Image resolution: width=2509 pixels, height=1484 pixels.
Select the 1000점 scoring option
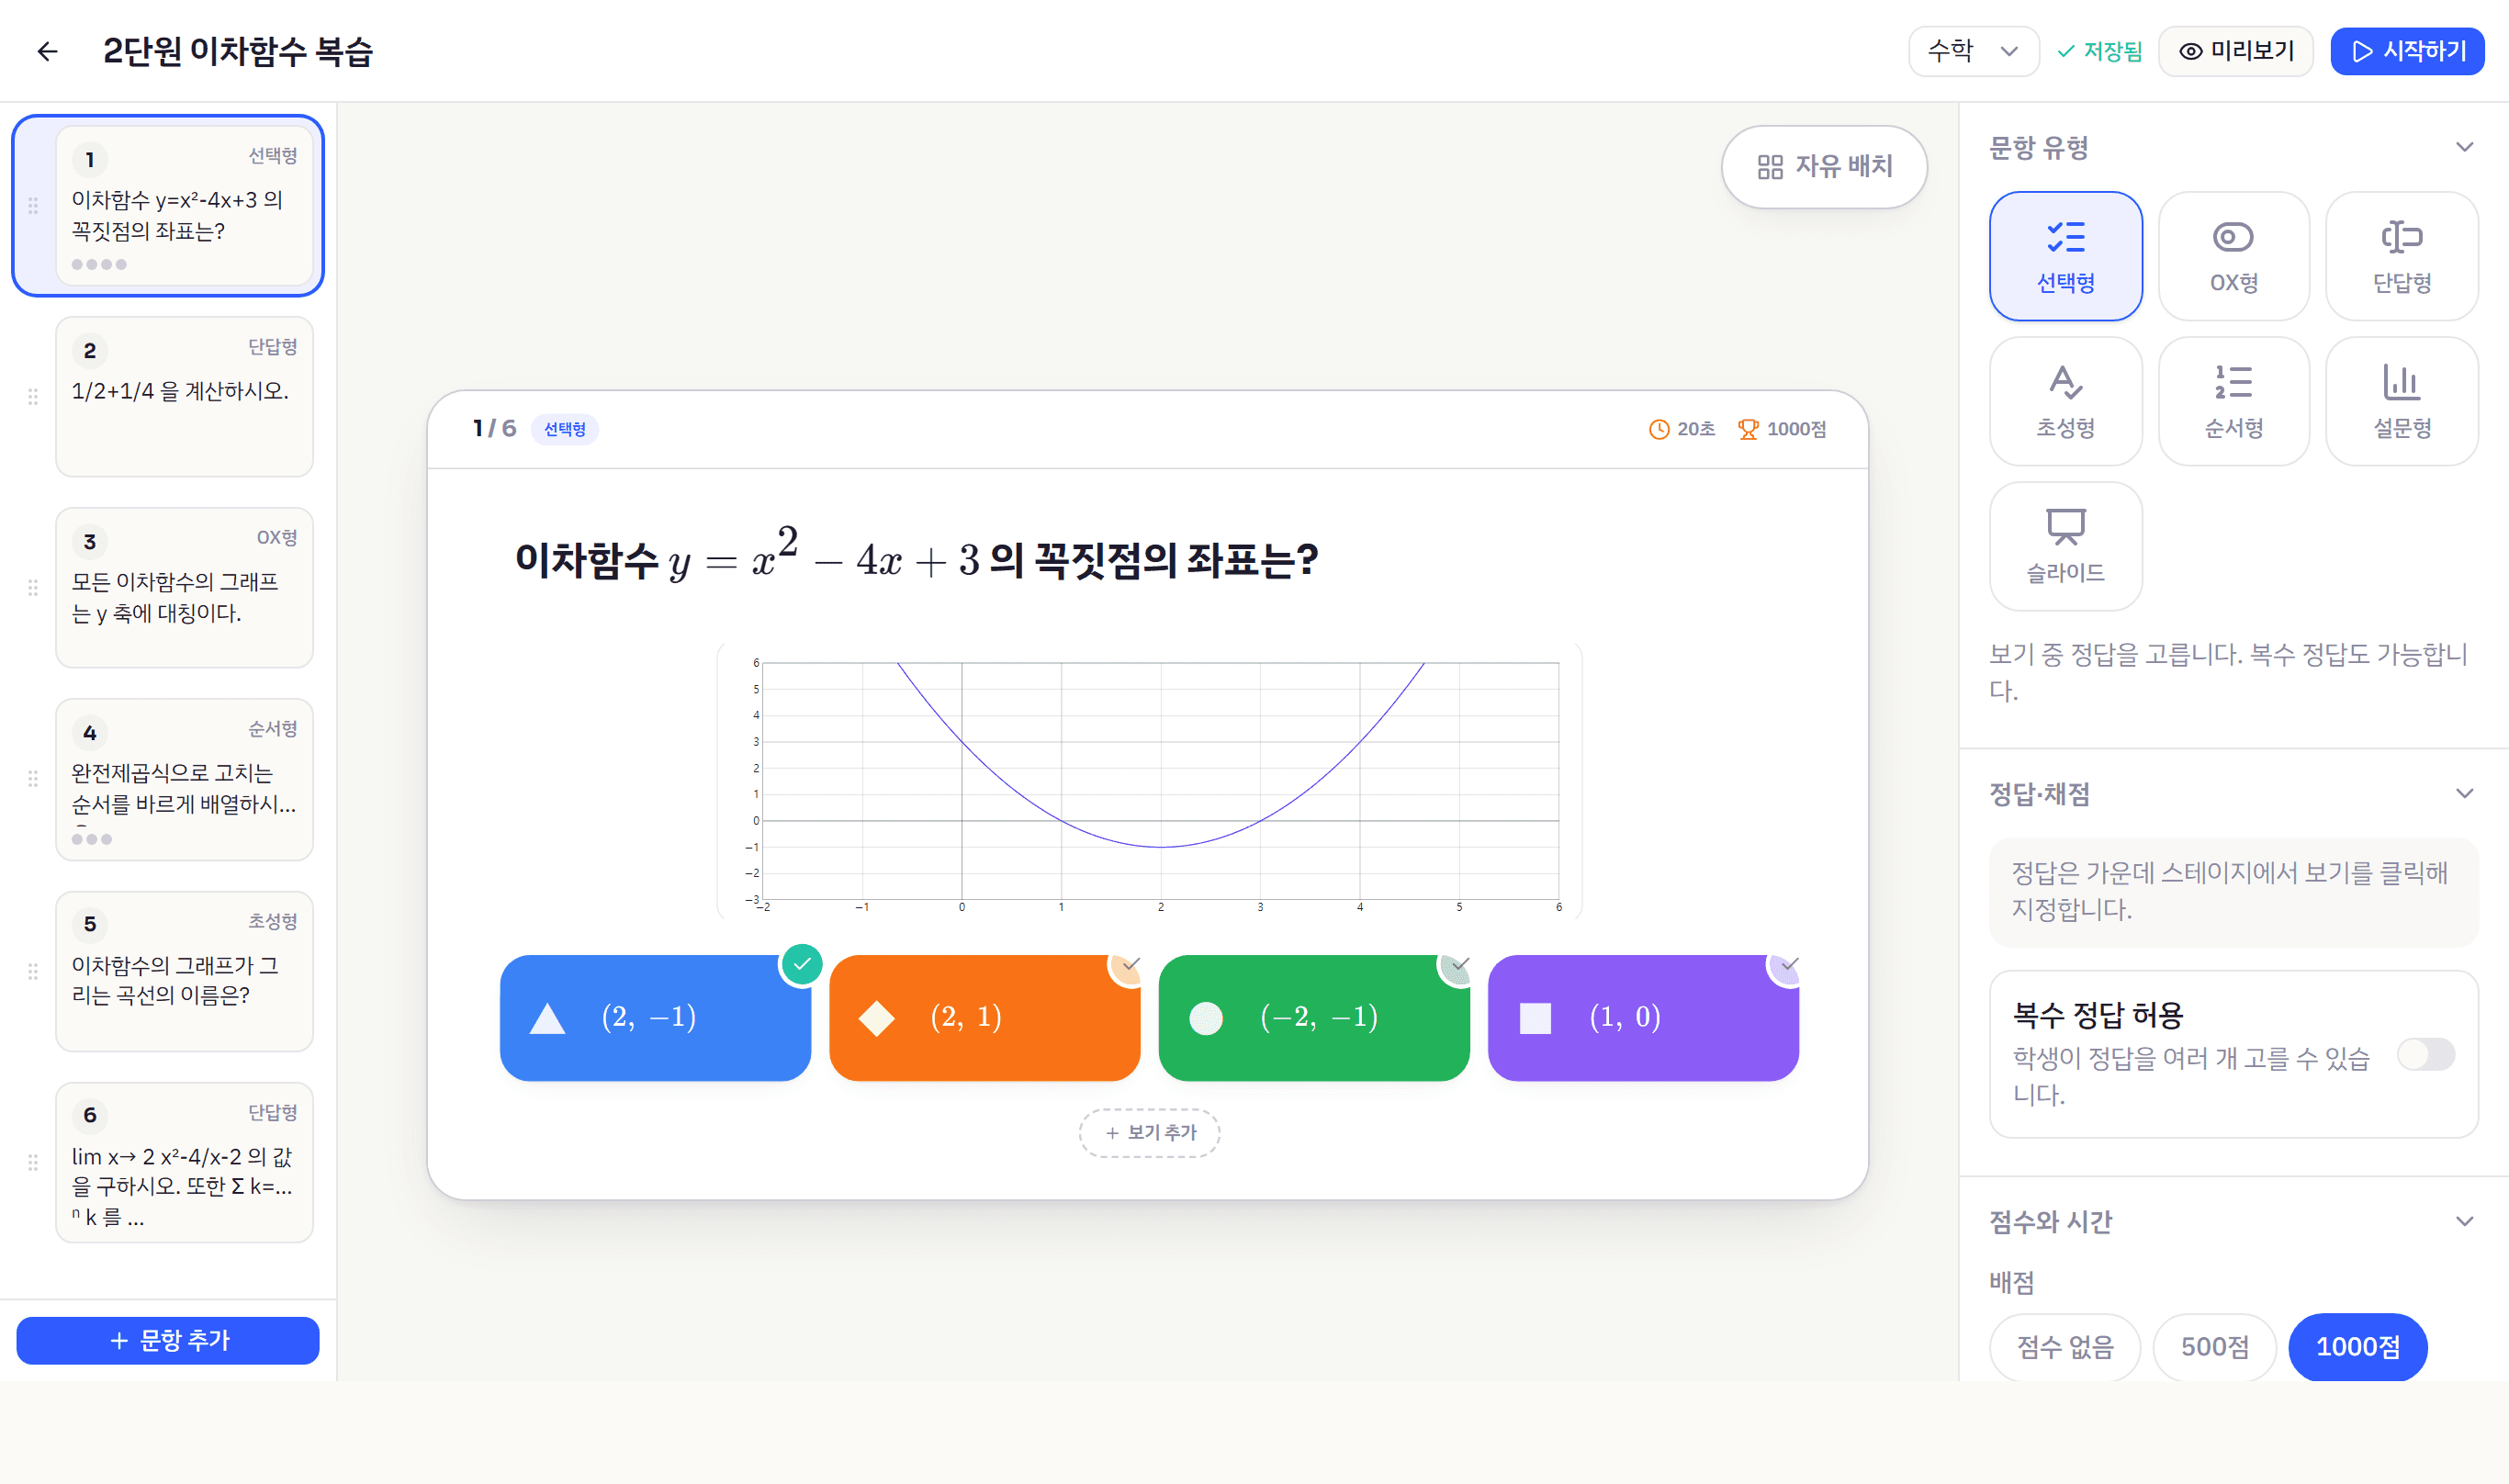tap(2357, 1347)
